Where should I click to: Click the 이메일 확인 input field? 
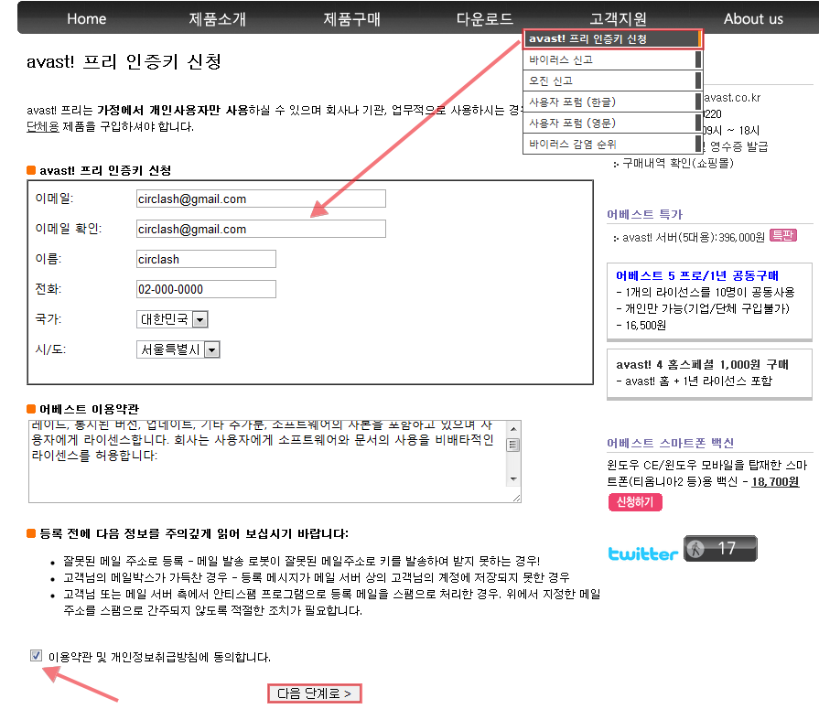pyautogui.click(x=261, y=229)
